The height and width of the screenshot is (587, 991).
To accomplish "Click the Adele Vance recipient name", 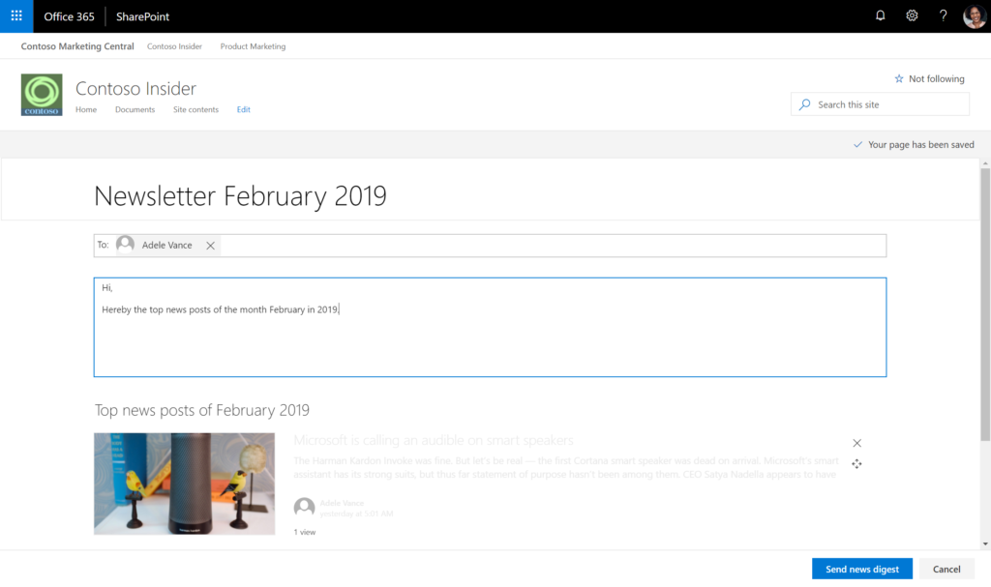I will pos(166,246).
